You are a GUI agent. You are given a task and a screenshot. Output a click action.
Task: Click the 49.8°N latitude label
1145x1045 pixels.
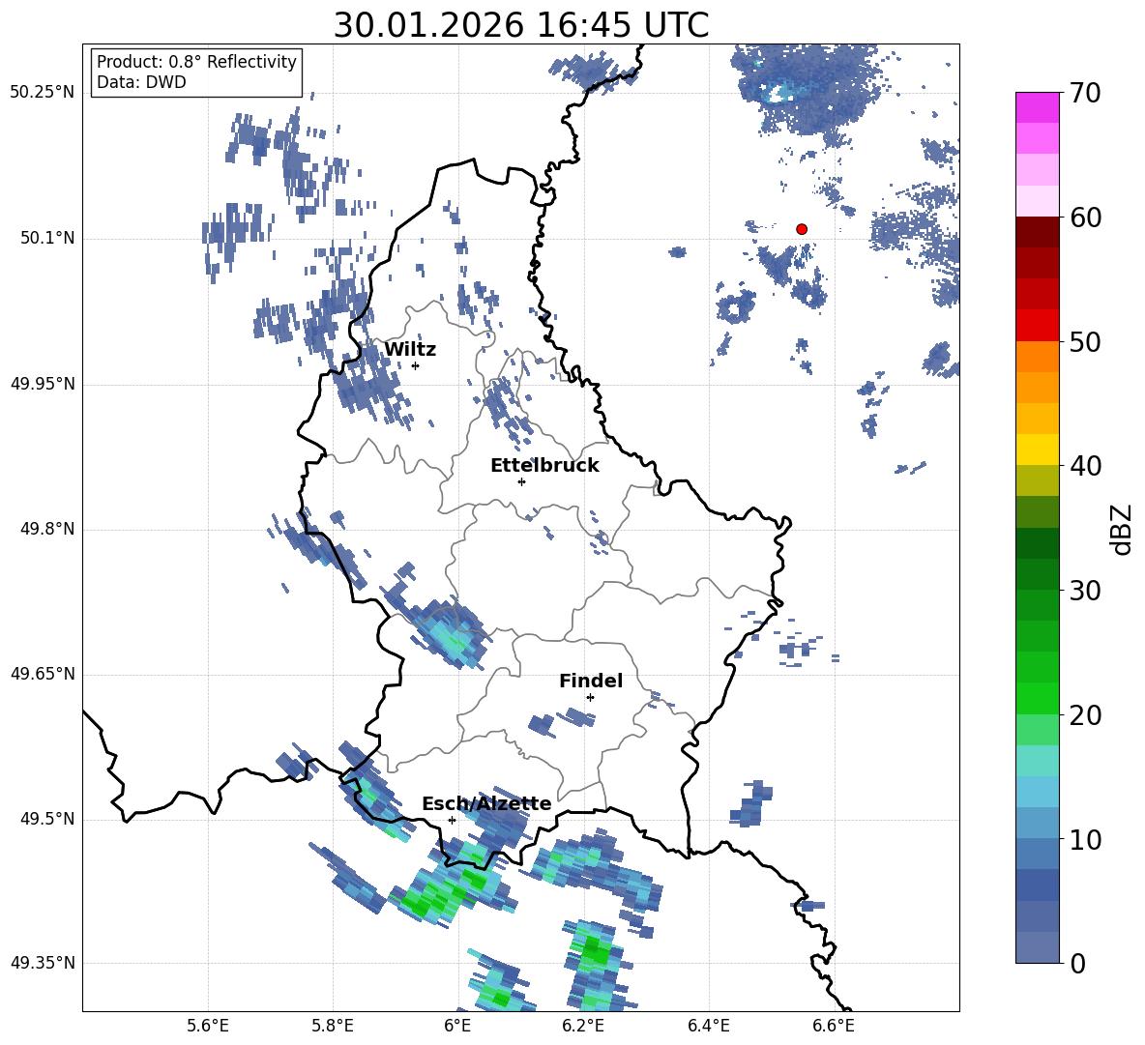[x=46, y=529]
